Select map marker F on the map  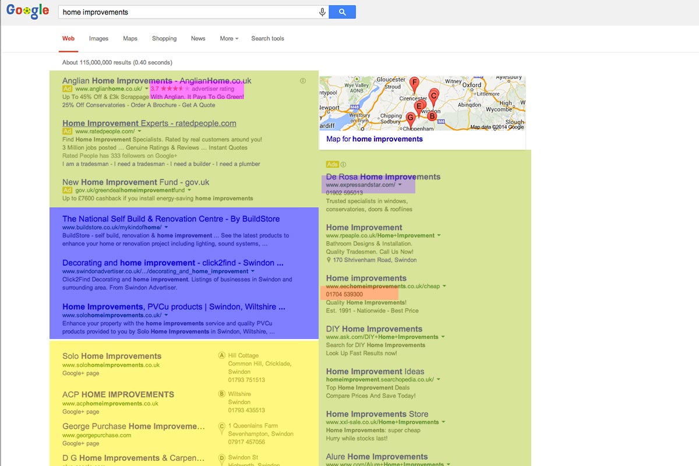point(414,83)
